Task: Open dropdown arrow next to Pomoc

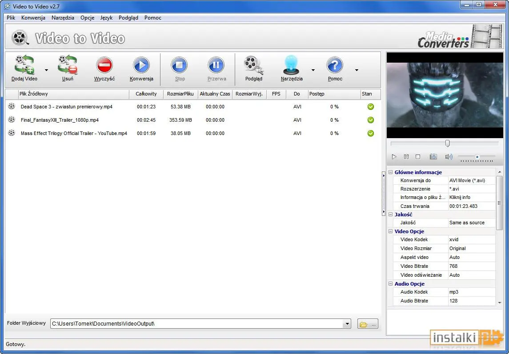Action: point(357,70)
